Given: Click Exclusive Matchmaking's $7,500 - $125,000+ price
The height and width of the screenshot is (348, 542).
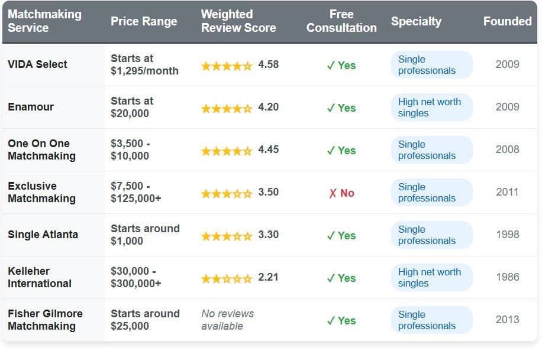Looking at the screenshot, I should (x=135, y=192).
